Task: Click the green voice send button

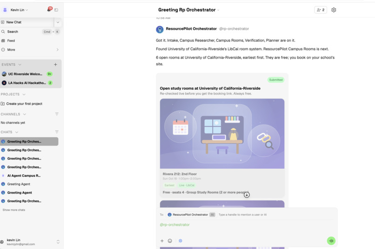Action: click(331, 241)
